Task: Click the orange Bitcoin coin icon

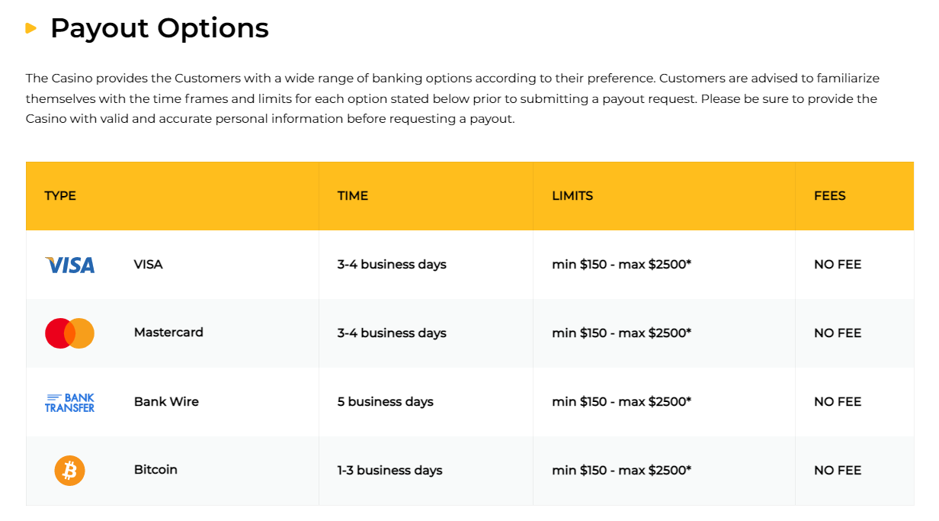Action: [69, 471]
